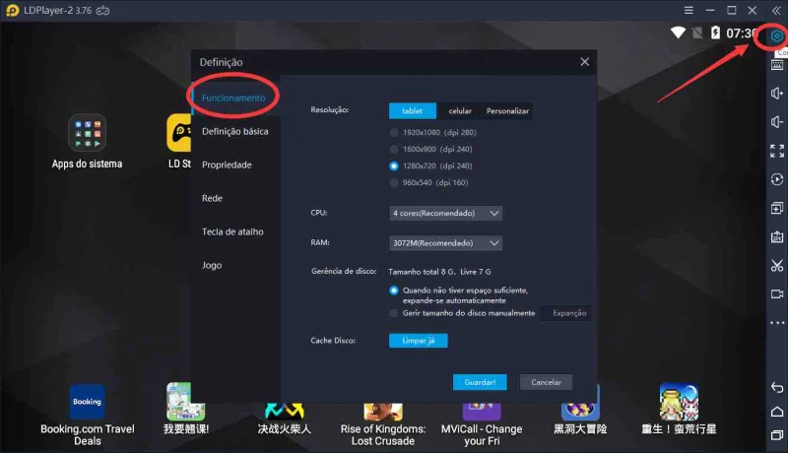
Task: Open the Rede settings section
Action: tap(212, 198)
